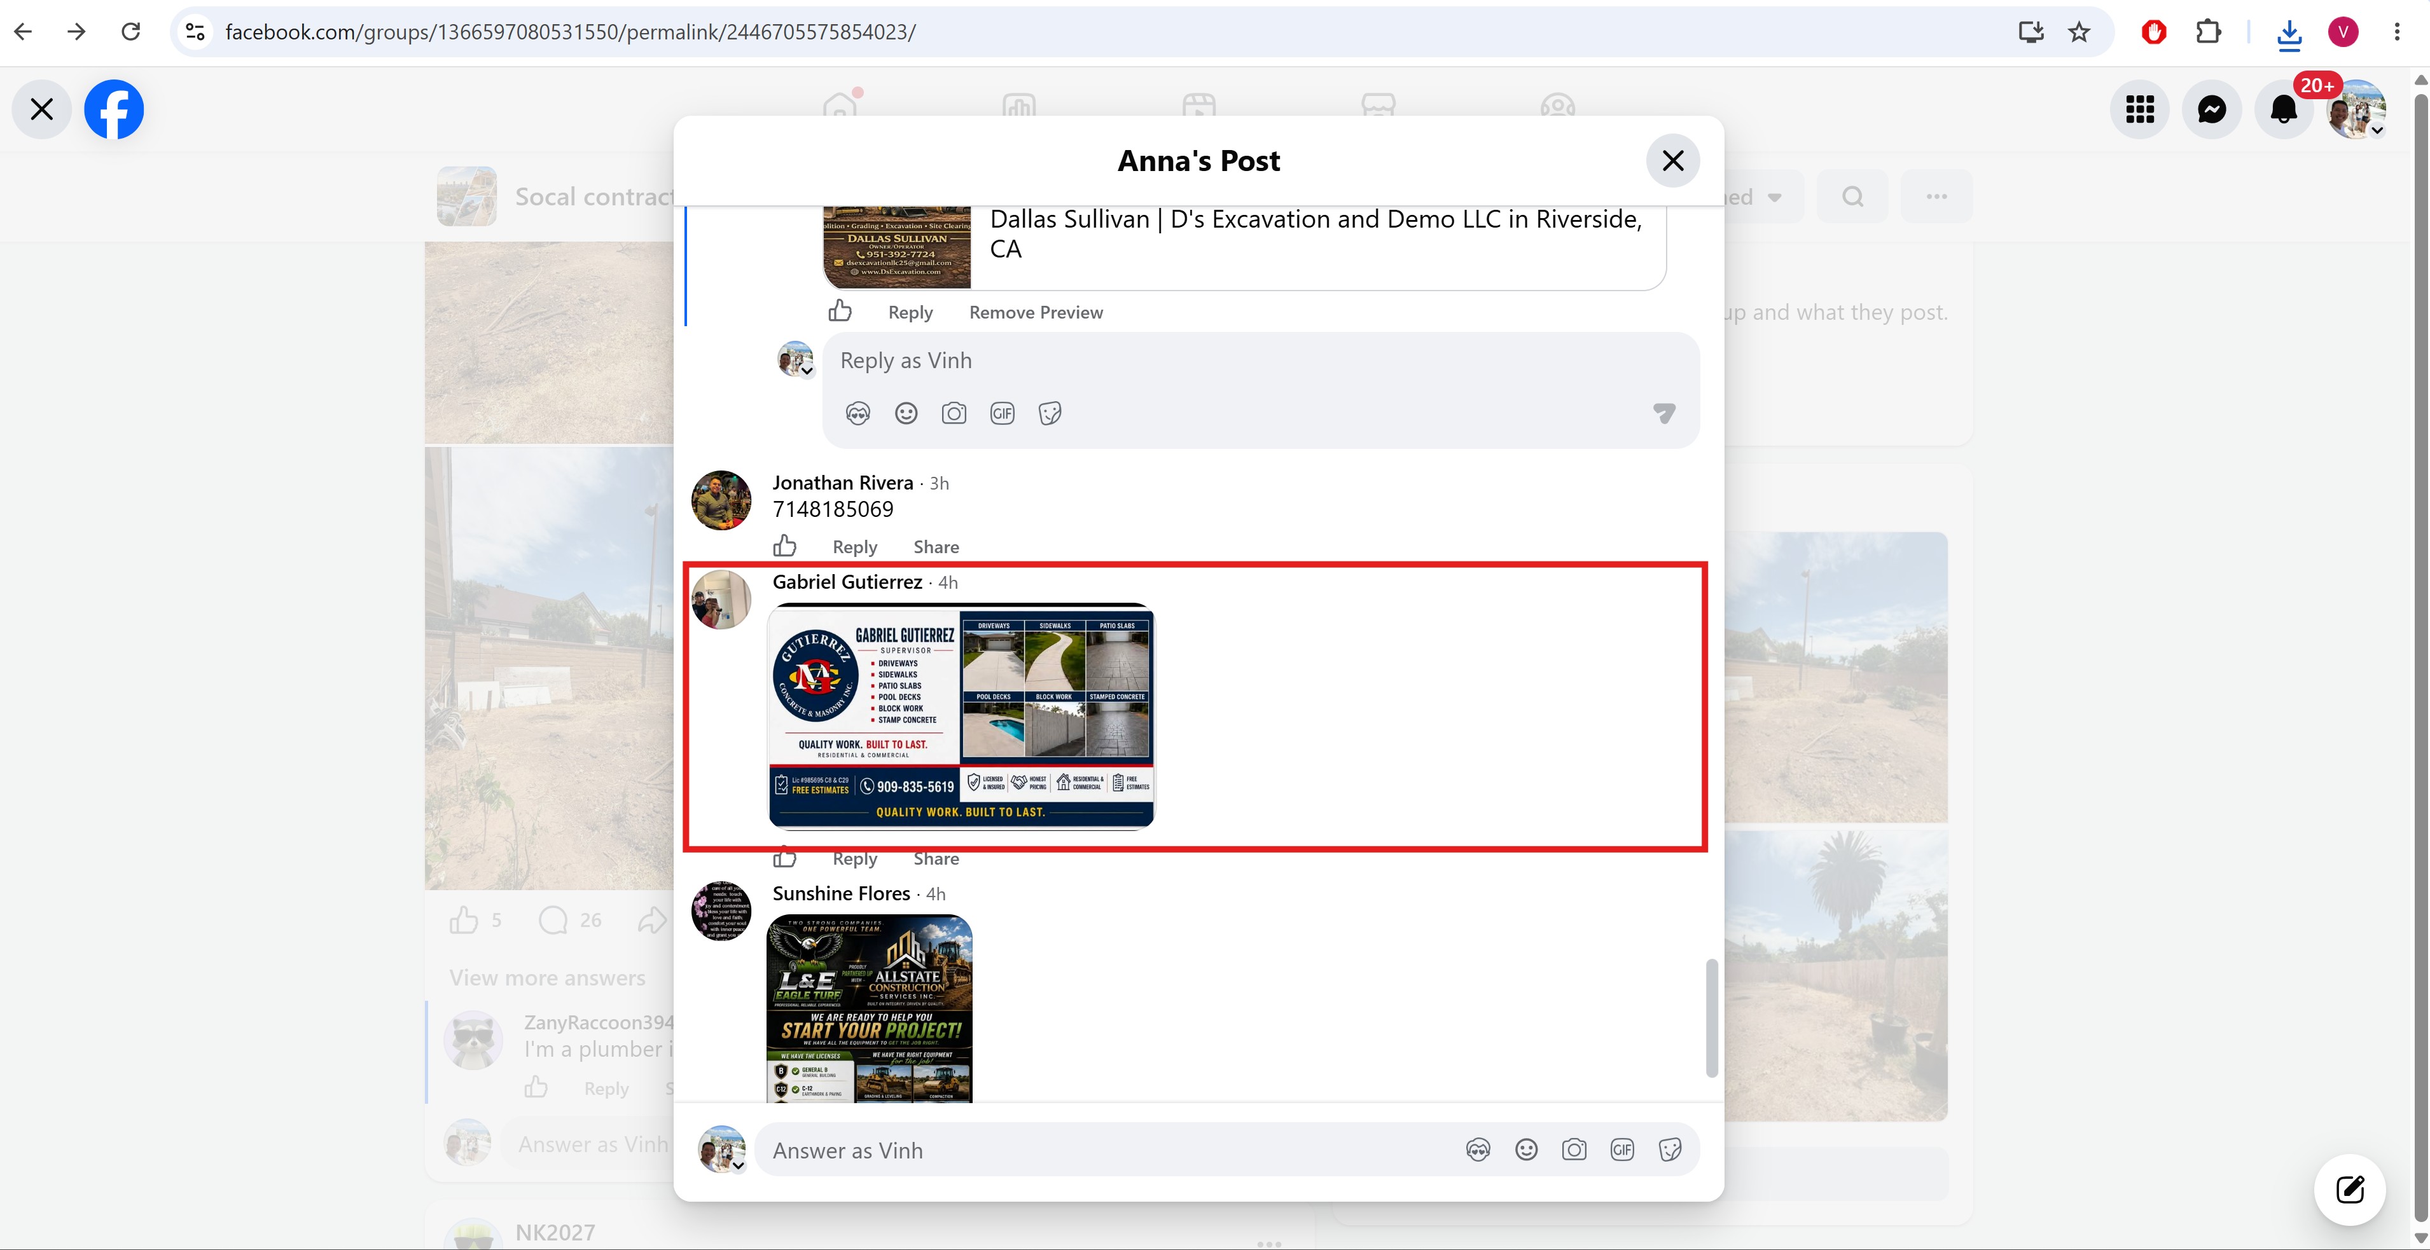Share Gabriel Gutierrez's comment
Screen dimensions: 2430x1250
click(936, 859)
